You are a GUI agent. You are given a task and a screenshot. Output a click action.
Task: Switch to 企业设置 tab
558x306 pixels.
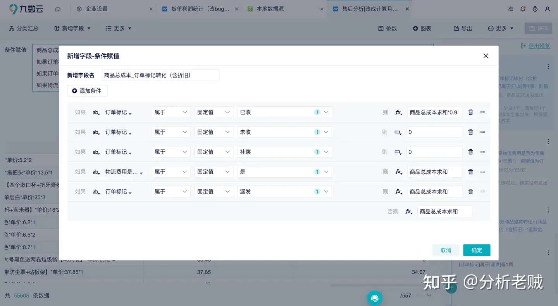[96, 9]
